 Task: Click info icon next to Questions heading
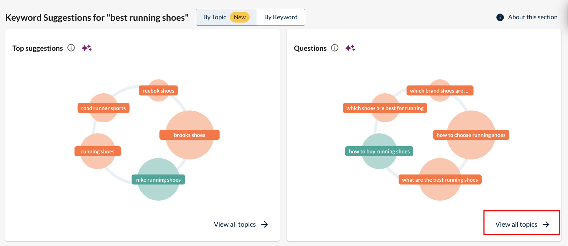click(334, 48)
